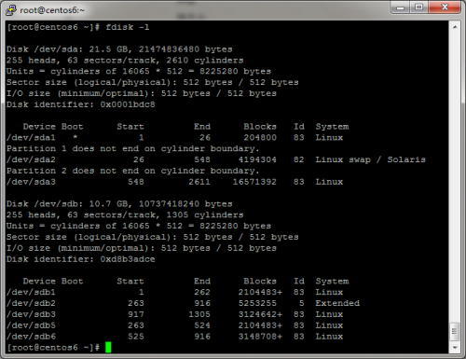Minimize the root@centos6 terminal window

400,7
